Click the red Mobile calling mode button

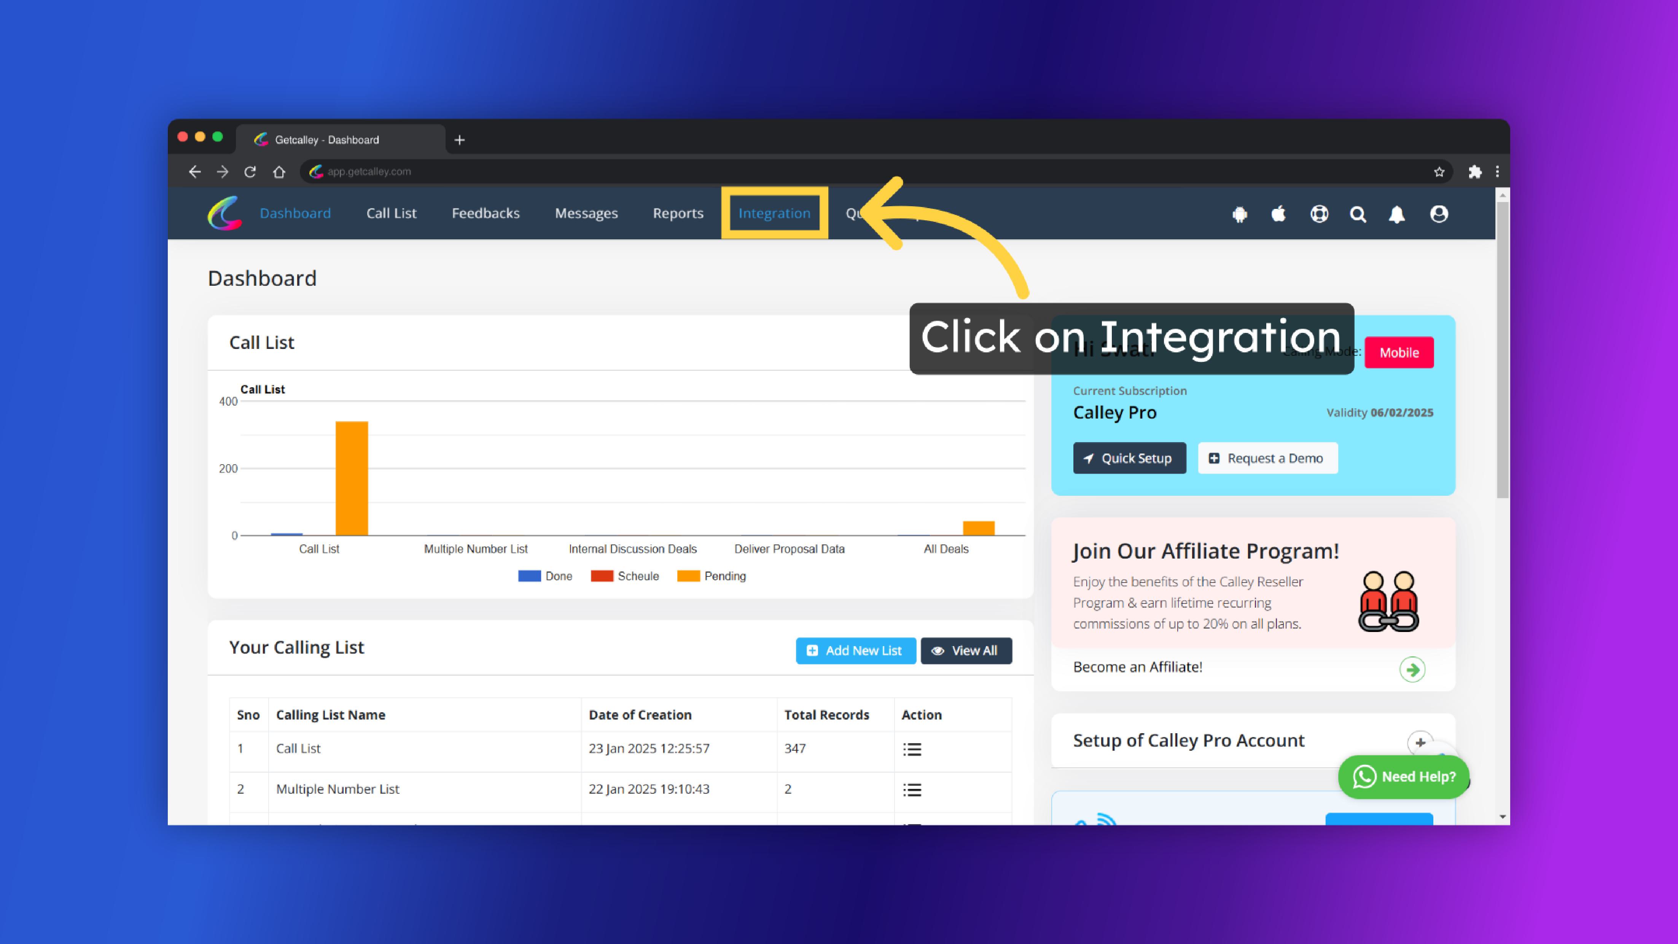[1399, 352]
